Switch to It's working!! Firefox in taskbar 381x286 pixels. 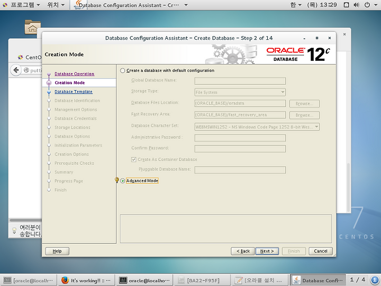click(x=86, y=280)
